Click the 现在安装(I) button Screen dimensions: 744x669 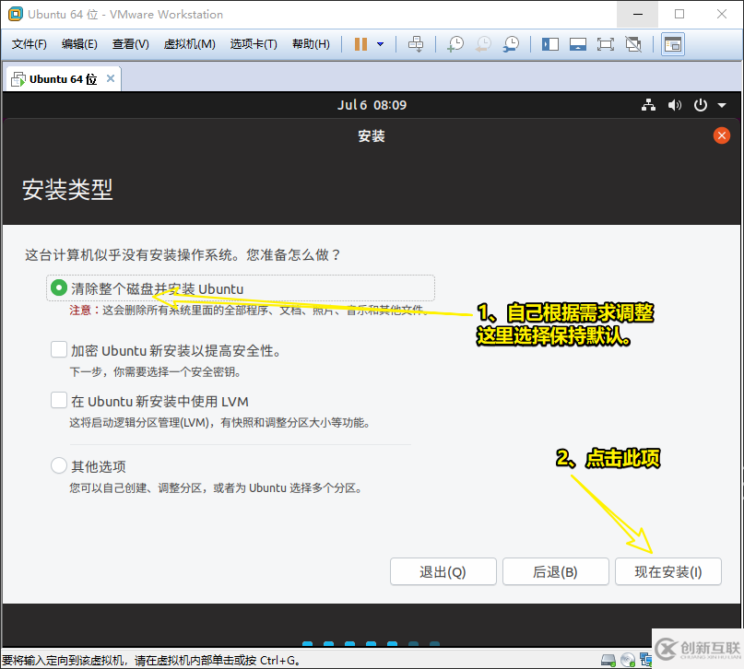click(668, 571)
